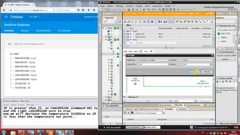The width and height of the screenshot is (240, 135).
Task: Show warning messages filter in Compiler tab
Action: (x=128, y=113)
